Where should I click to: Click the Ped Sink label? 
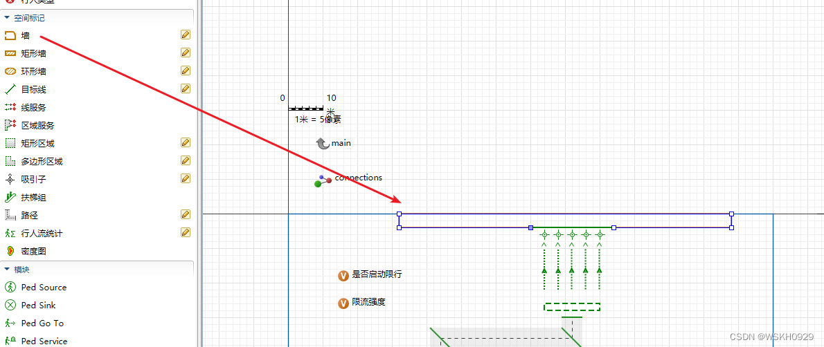click(38, 305)
